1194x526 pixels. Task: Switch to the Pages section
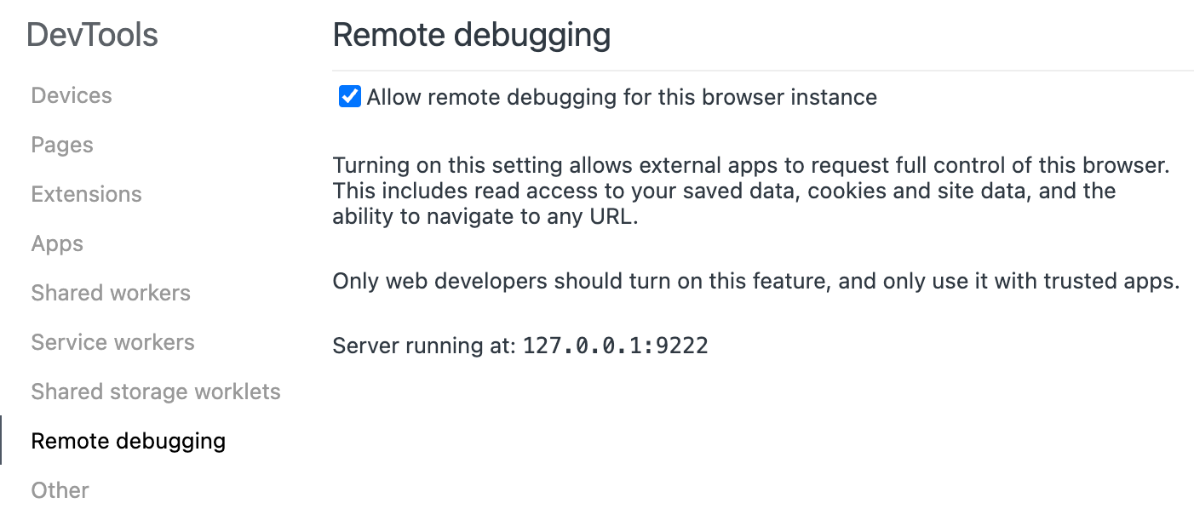click(62, 145)
